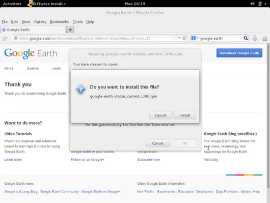Go to Firefox Home icon
Image resolution: width=270 pixels, height=203 pixels.
pos(265,38)
